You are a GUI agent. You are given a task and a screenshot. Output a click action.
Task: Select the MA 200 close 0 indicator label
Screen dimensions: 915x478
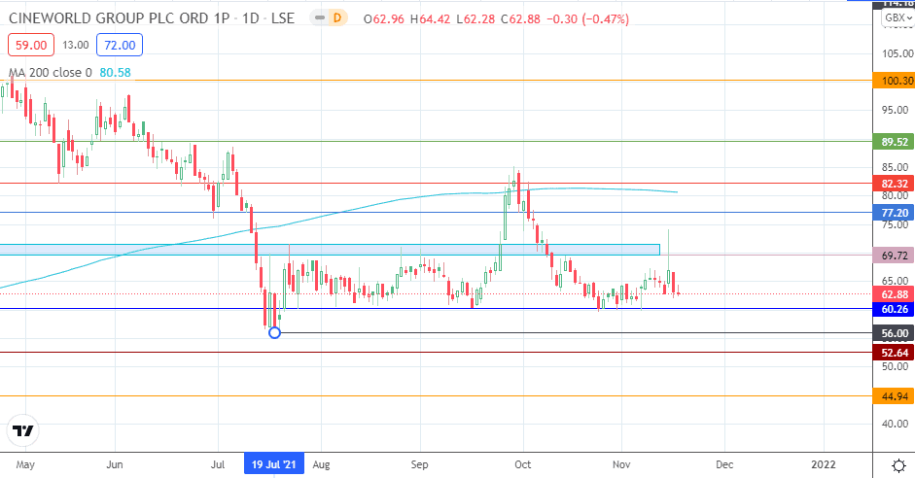click(x=51, y=72)
